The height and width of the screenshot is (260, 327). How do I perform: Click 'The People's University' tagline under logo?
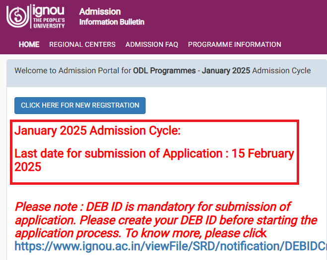(48, 22)
